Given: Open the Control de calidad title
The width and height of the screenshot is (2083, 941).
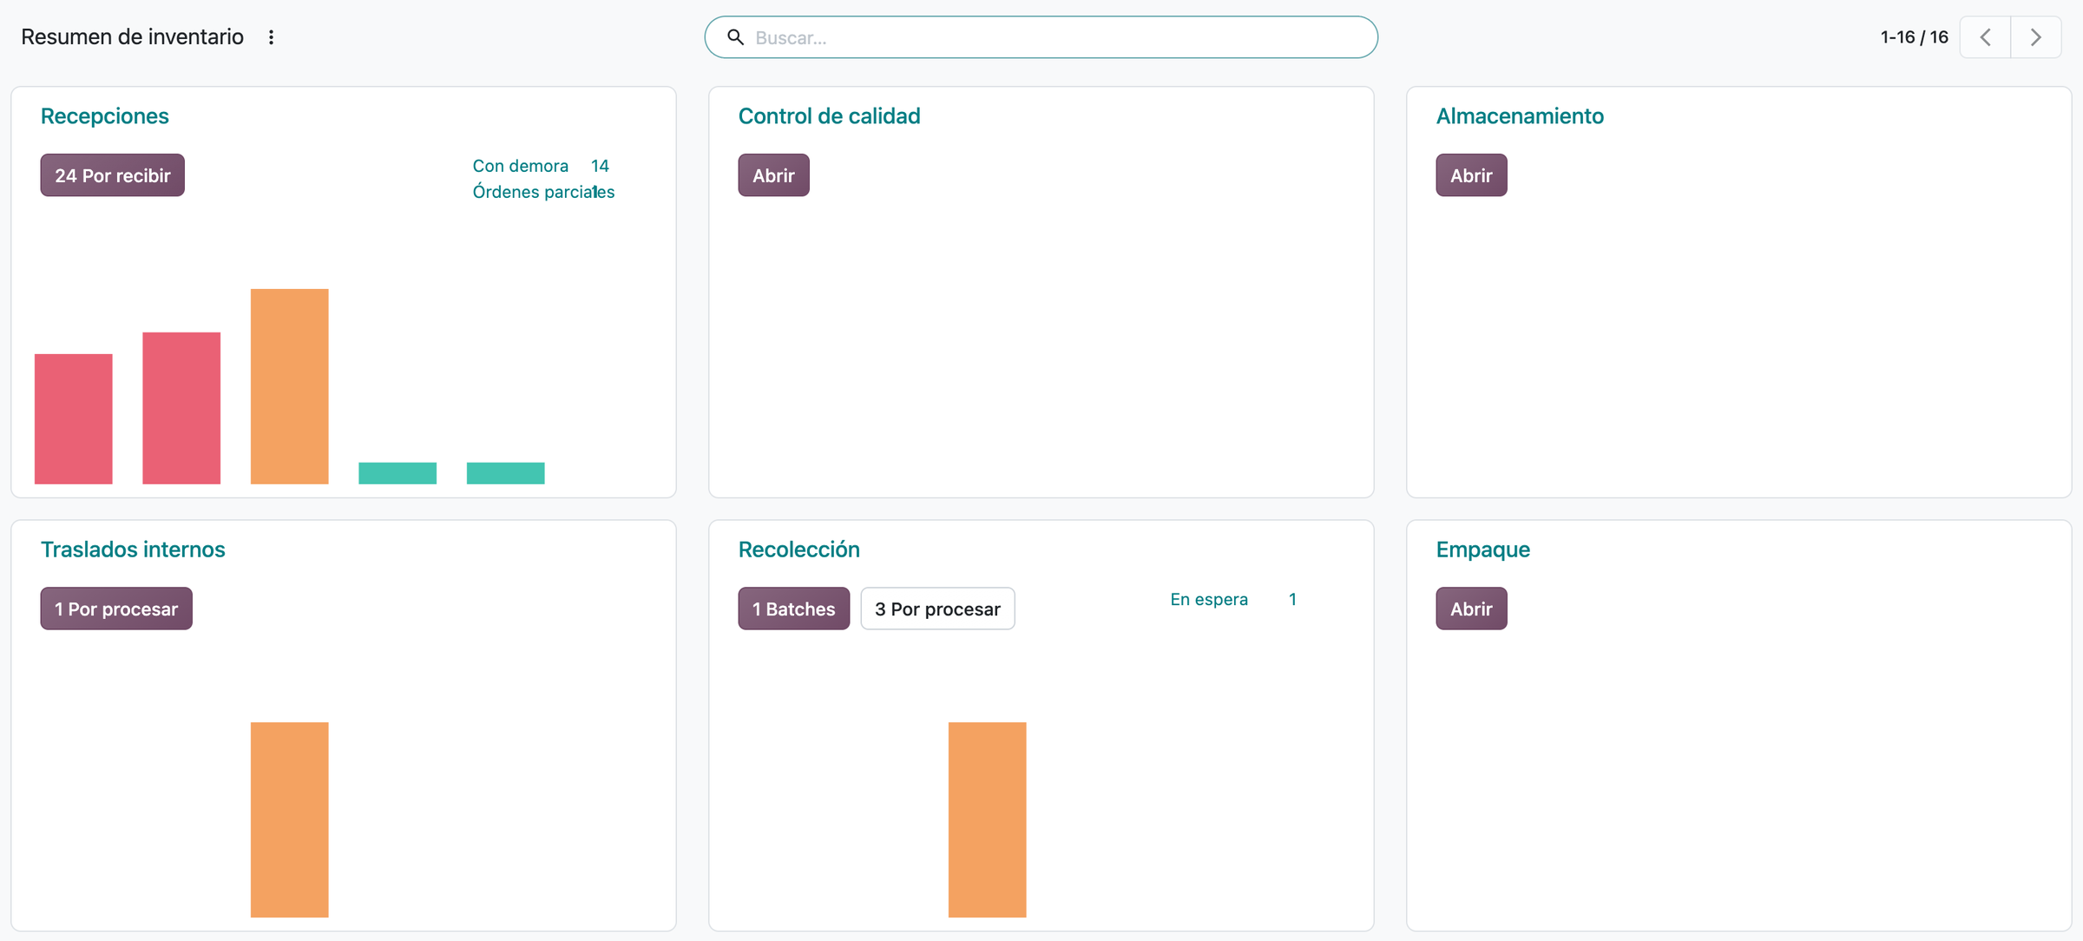Looking at the screenshot, I should (x=829, y=115).
